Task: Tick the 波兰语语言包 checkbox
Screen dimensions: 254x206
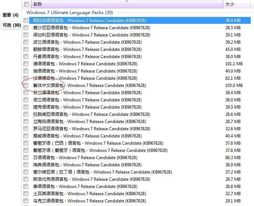Action: 26,42
